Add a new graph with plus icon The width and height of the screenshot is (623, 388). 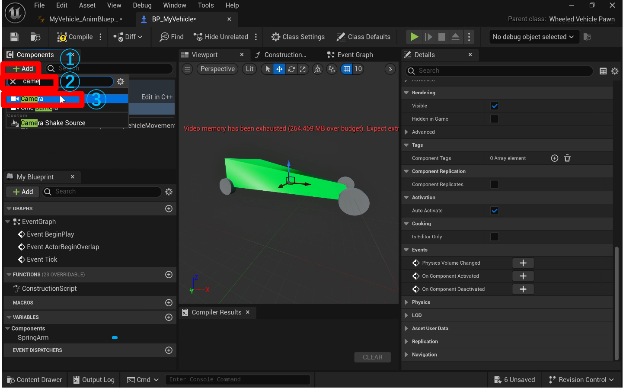point(169,208)
